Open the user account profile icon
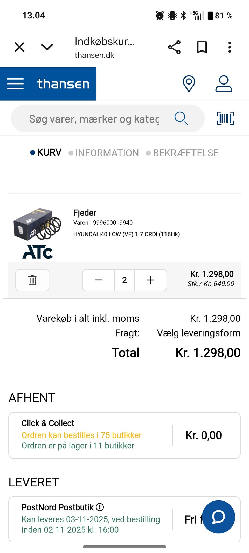This screenshot has width=249, height=553. [224, 84]
